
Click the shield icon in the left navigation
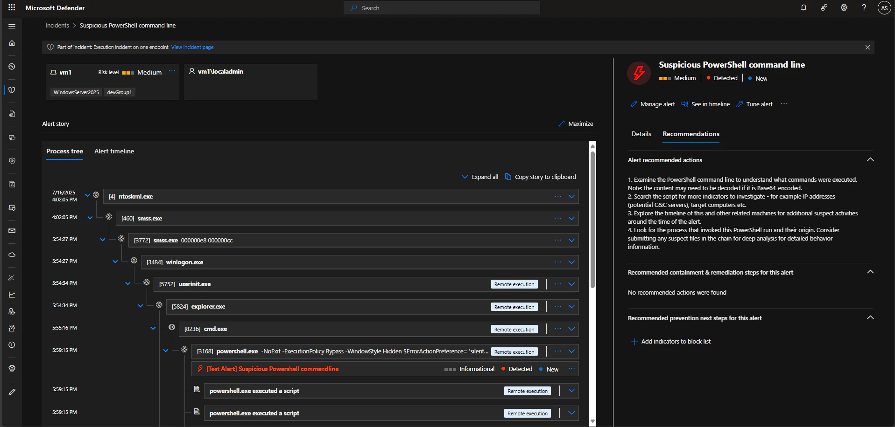click(x=12, y=90)
